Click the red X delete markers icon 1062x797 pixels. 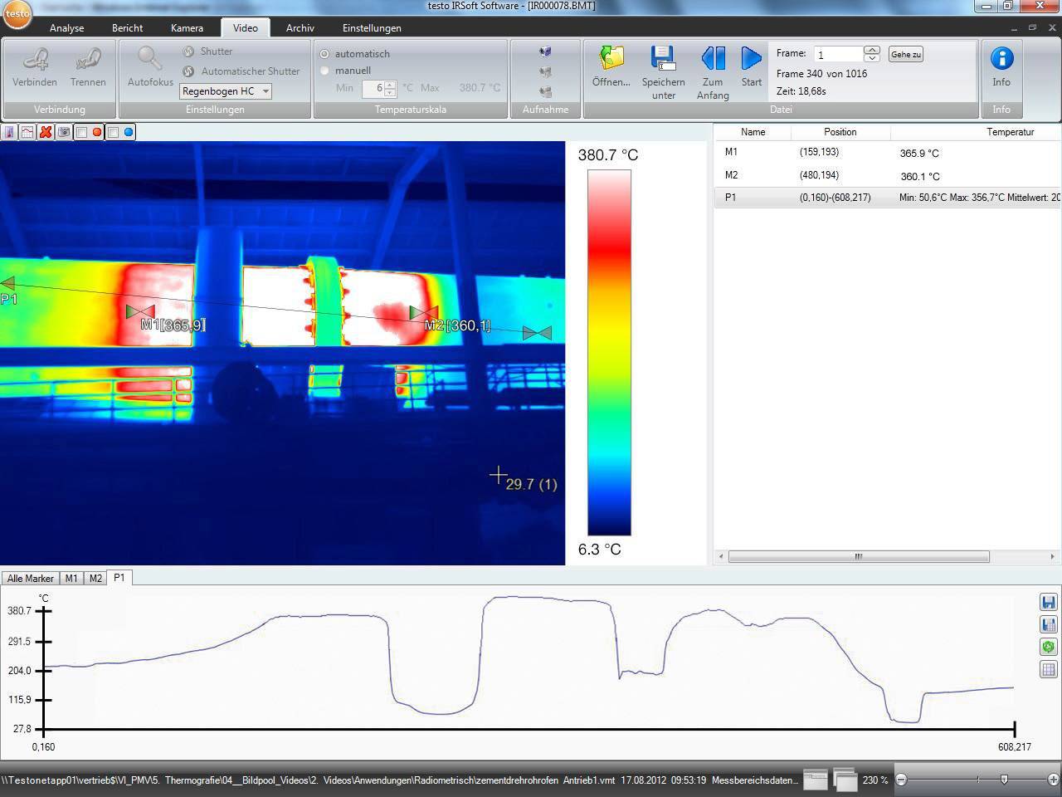tap(45, 132)
